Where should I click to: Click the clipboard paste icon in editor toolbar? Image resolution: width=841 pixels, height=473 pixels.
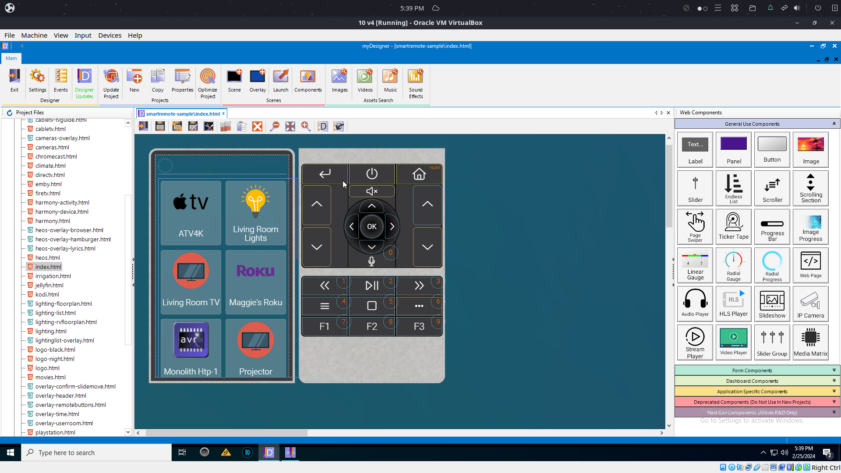pos(241,127)
